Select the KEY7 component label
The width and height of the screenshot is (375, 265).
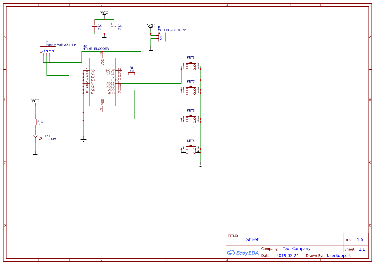pos(190,81)
